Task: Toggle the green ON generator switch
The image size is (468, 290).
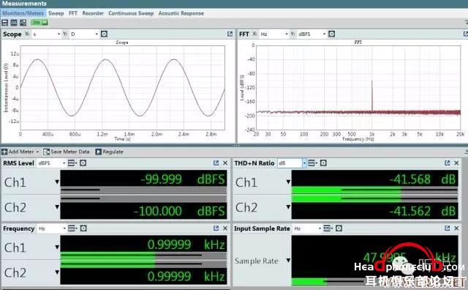Action: click(39, 23)
